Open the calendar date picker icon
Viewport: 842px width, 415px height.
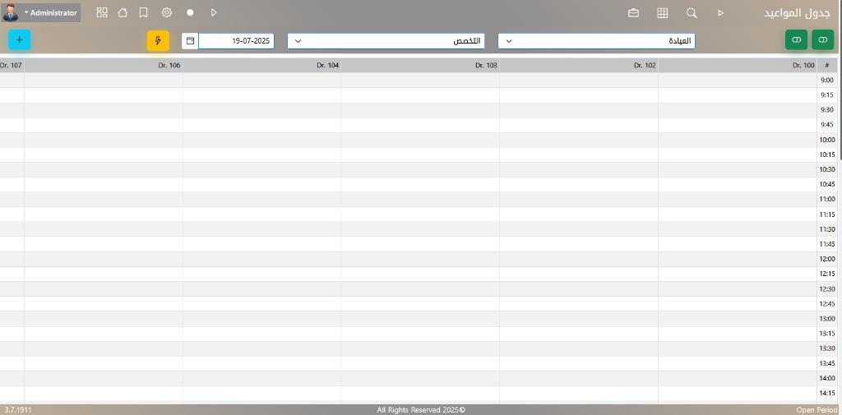(190, 41)
